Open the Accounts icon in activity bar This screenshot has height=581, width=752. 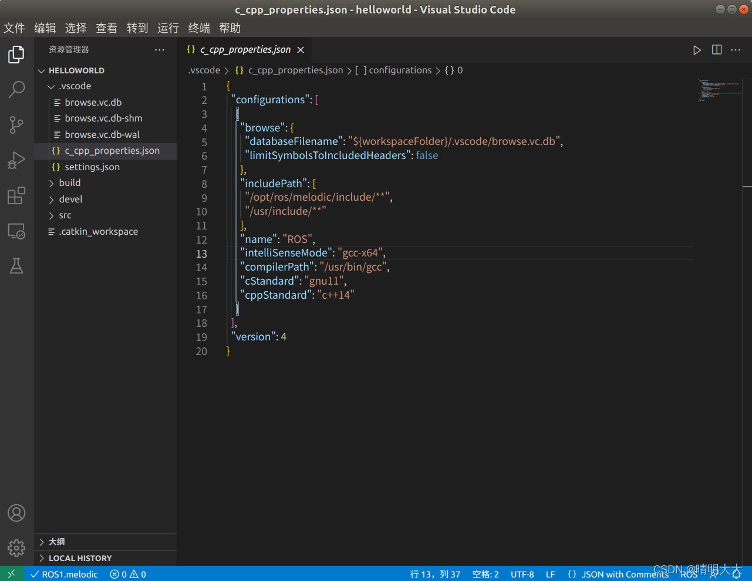click(16, 513)
